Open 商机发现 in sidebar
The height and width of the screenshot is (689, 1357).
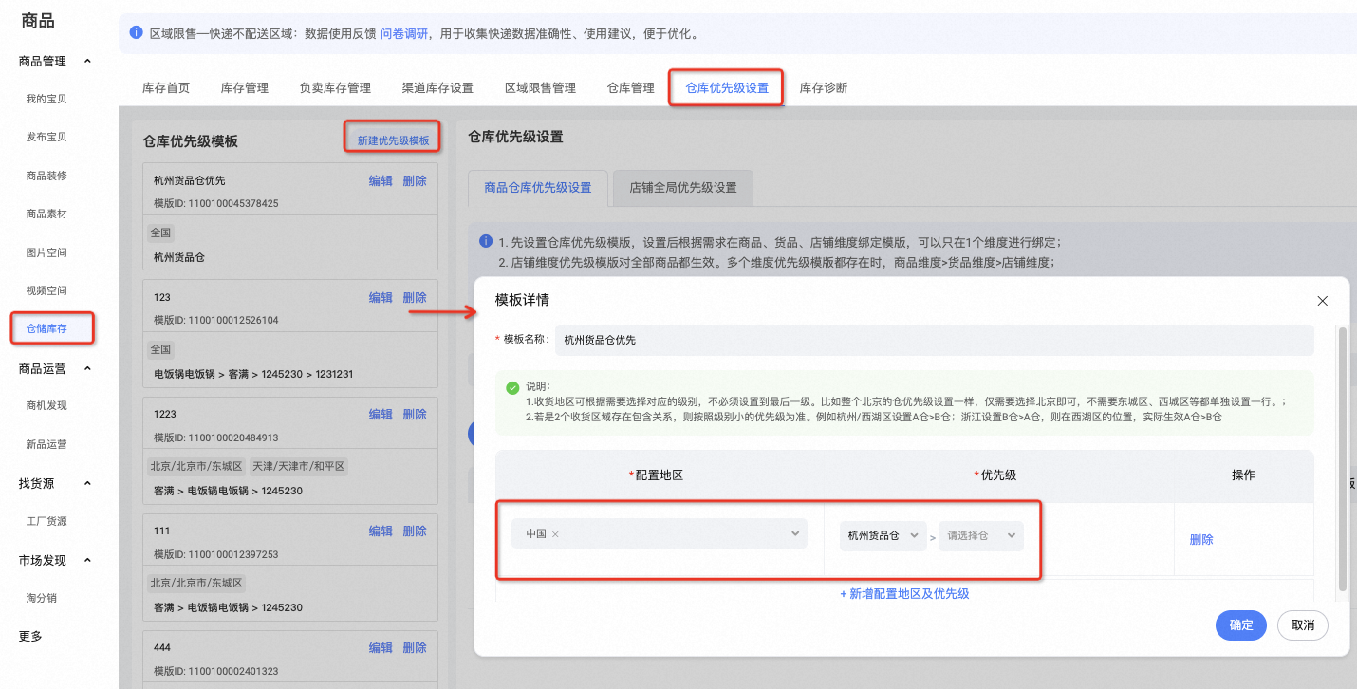(x=46, y=405)
